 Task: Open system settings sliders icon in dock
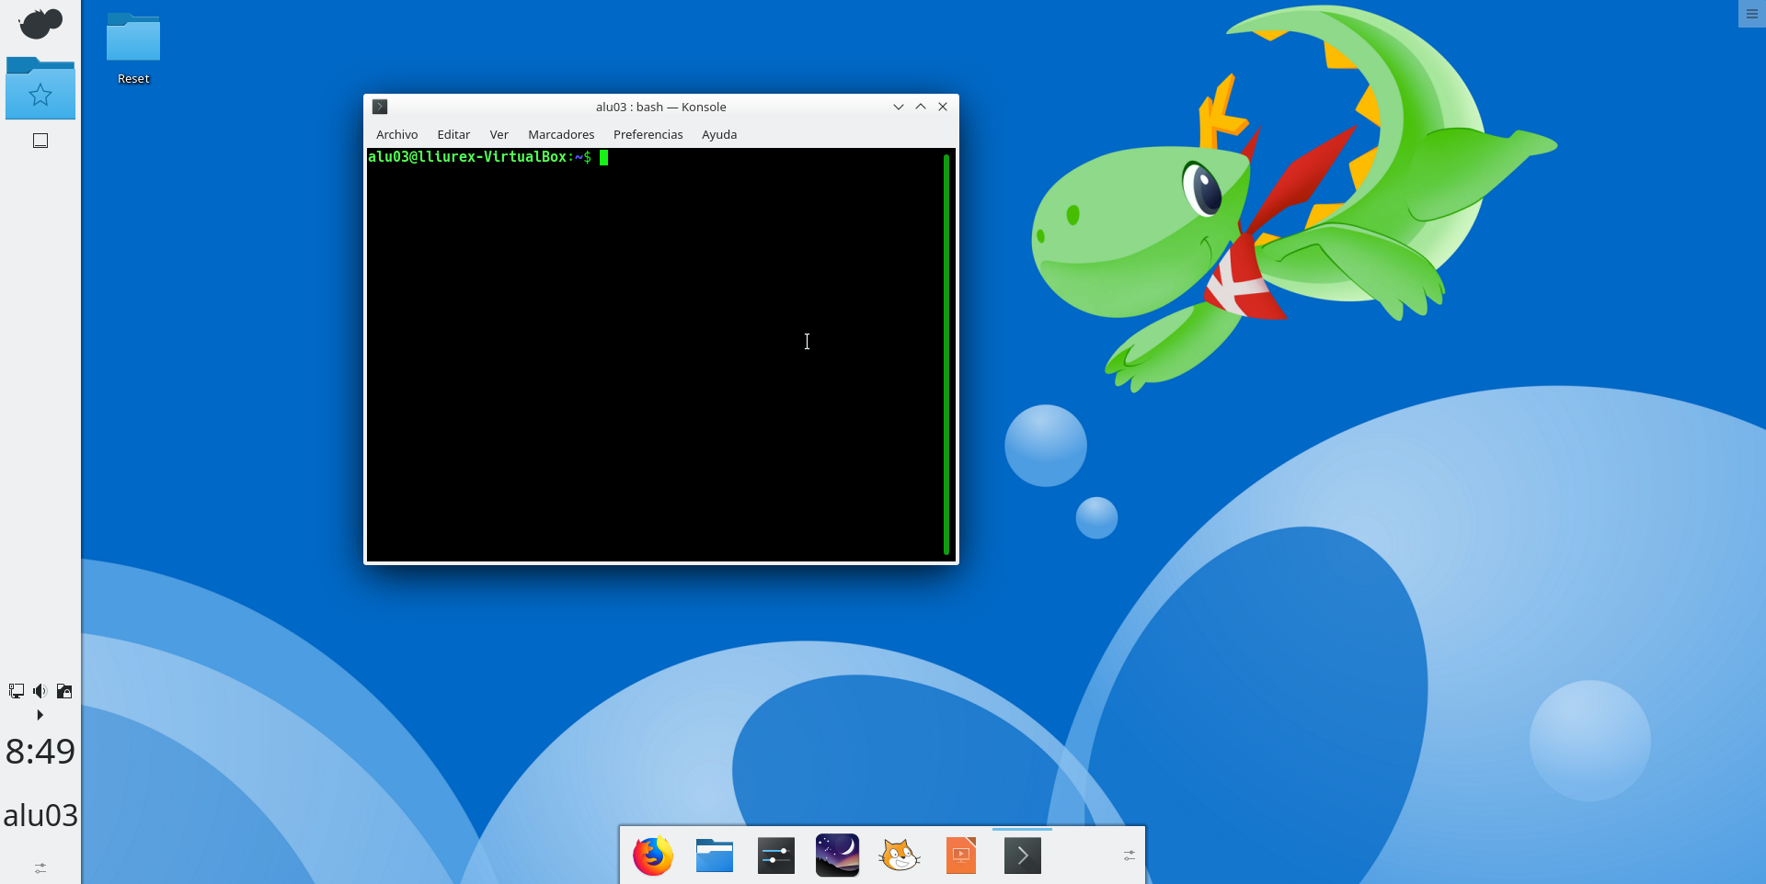776,856
